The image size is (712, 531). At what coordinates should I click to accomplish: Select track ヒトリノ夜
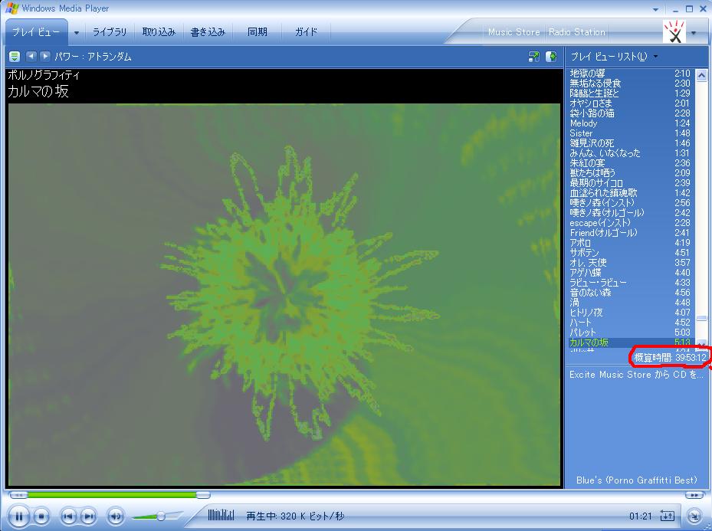pos(630,313)
